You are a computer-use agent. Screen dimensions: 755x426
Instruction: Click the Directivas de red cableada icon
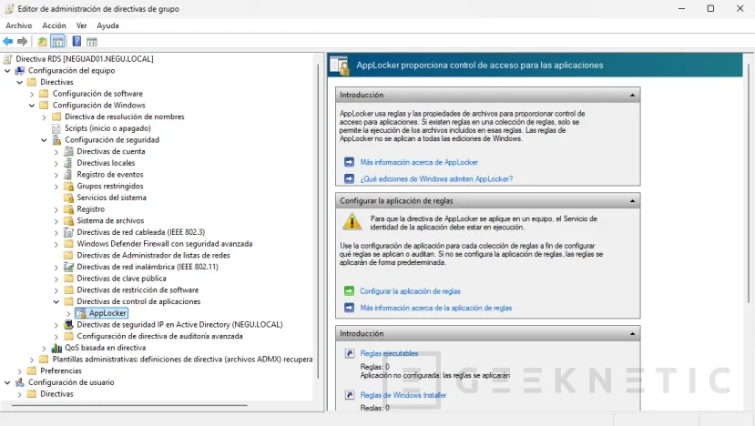click(x=69, y=232)
